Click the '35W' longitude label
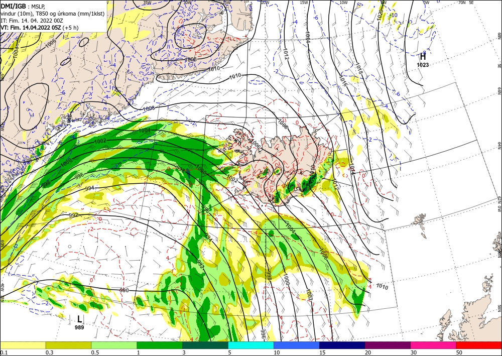502x356 pixels. tap(147, 3)
